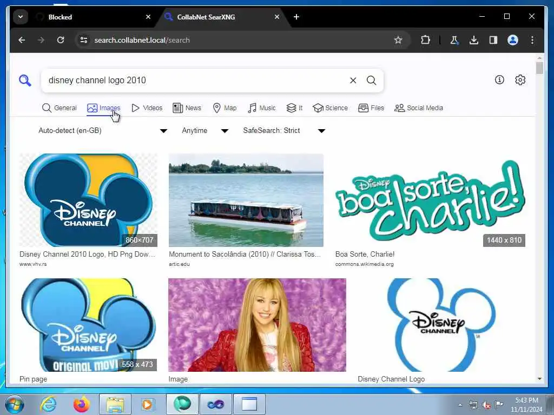Select the Videos search category

click(x=147, y=108)
